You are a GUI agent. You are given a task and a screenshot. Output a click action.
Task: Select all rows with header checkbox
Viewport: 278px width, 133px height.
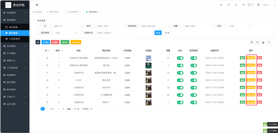[37, 51]
